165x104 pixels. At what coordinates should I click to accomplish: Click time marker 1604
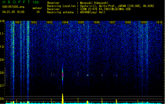[x=65, y=22]
